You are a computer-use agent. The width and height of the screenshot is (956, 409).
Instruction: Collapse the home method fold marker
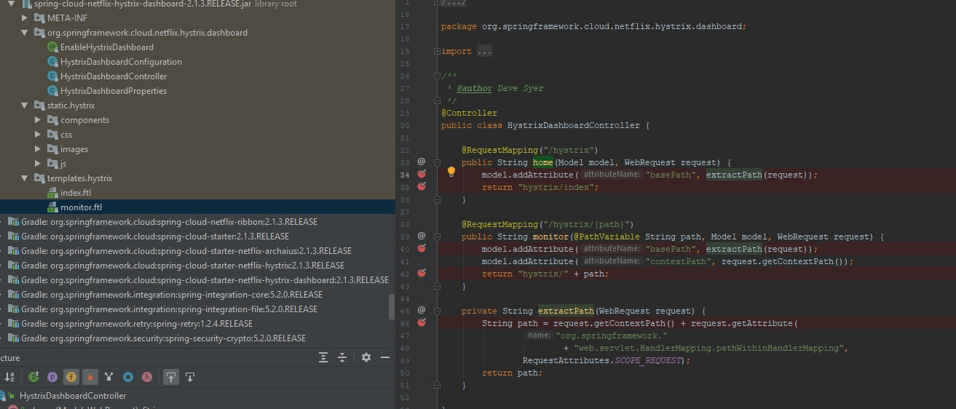click(x=436, y=162)
